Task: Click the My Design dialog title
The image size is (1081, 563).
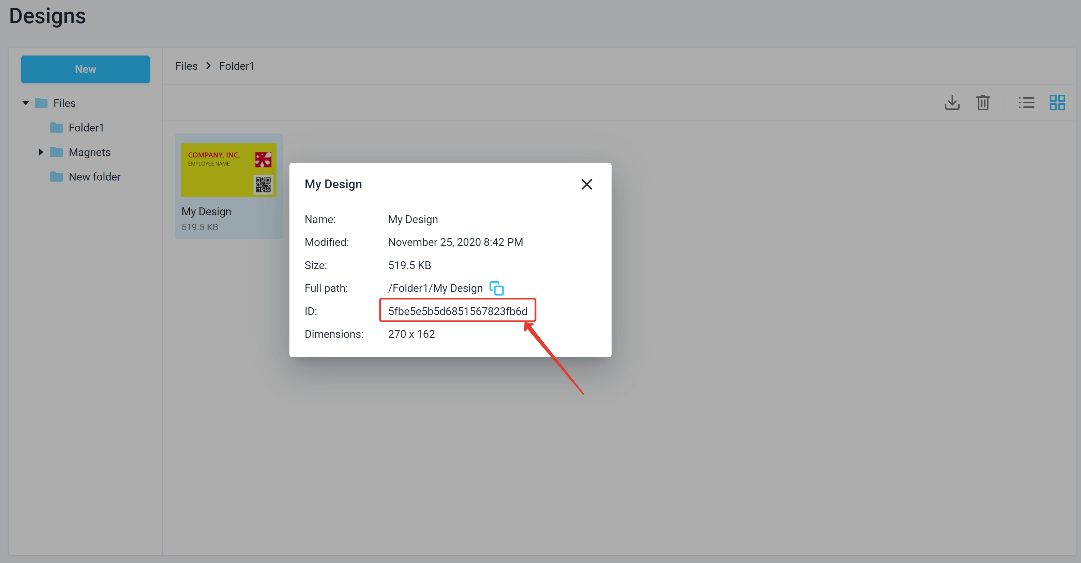Action: (x=333, y=185)
